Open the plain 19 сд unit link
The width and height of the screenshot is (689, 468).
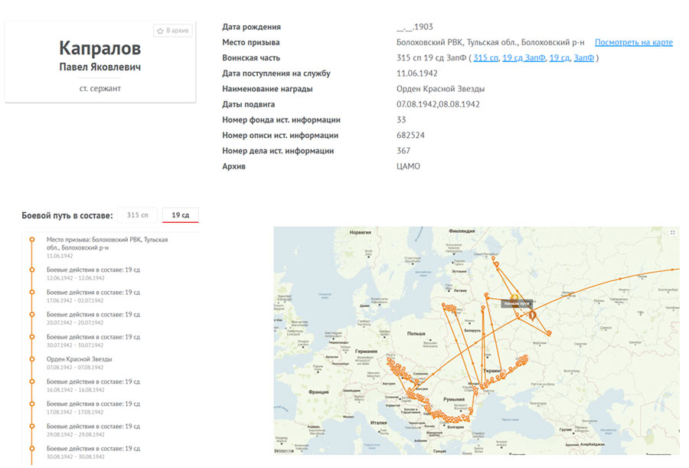click(x=559, y=58)
